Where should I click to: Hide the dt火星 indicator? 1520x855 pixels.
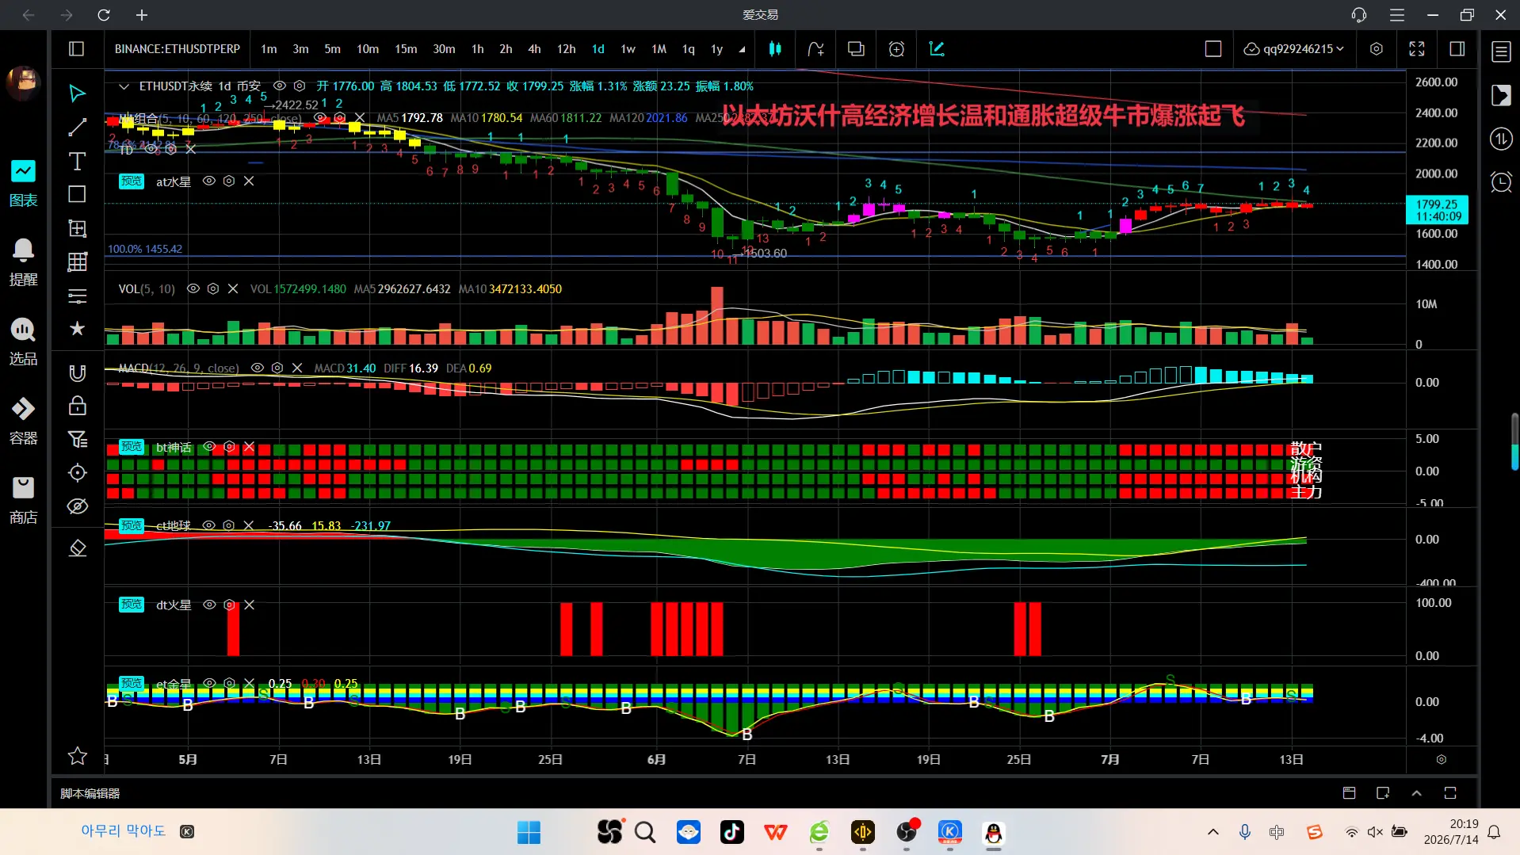209,605
